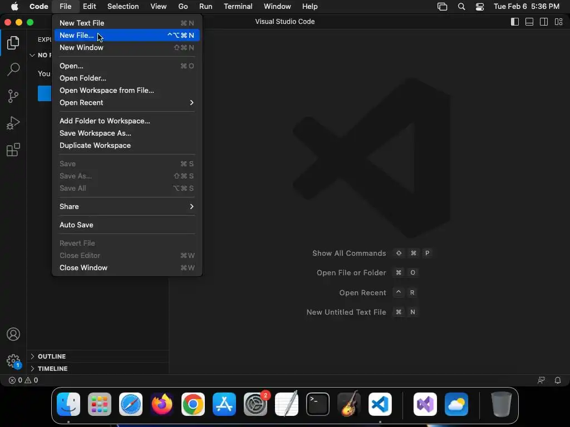Choose Open Folder... menu entry
This screenshot has width=570, height=427.
(127, 78)
